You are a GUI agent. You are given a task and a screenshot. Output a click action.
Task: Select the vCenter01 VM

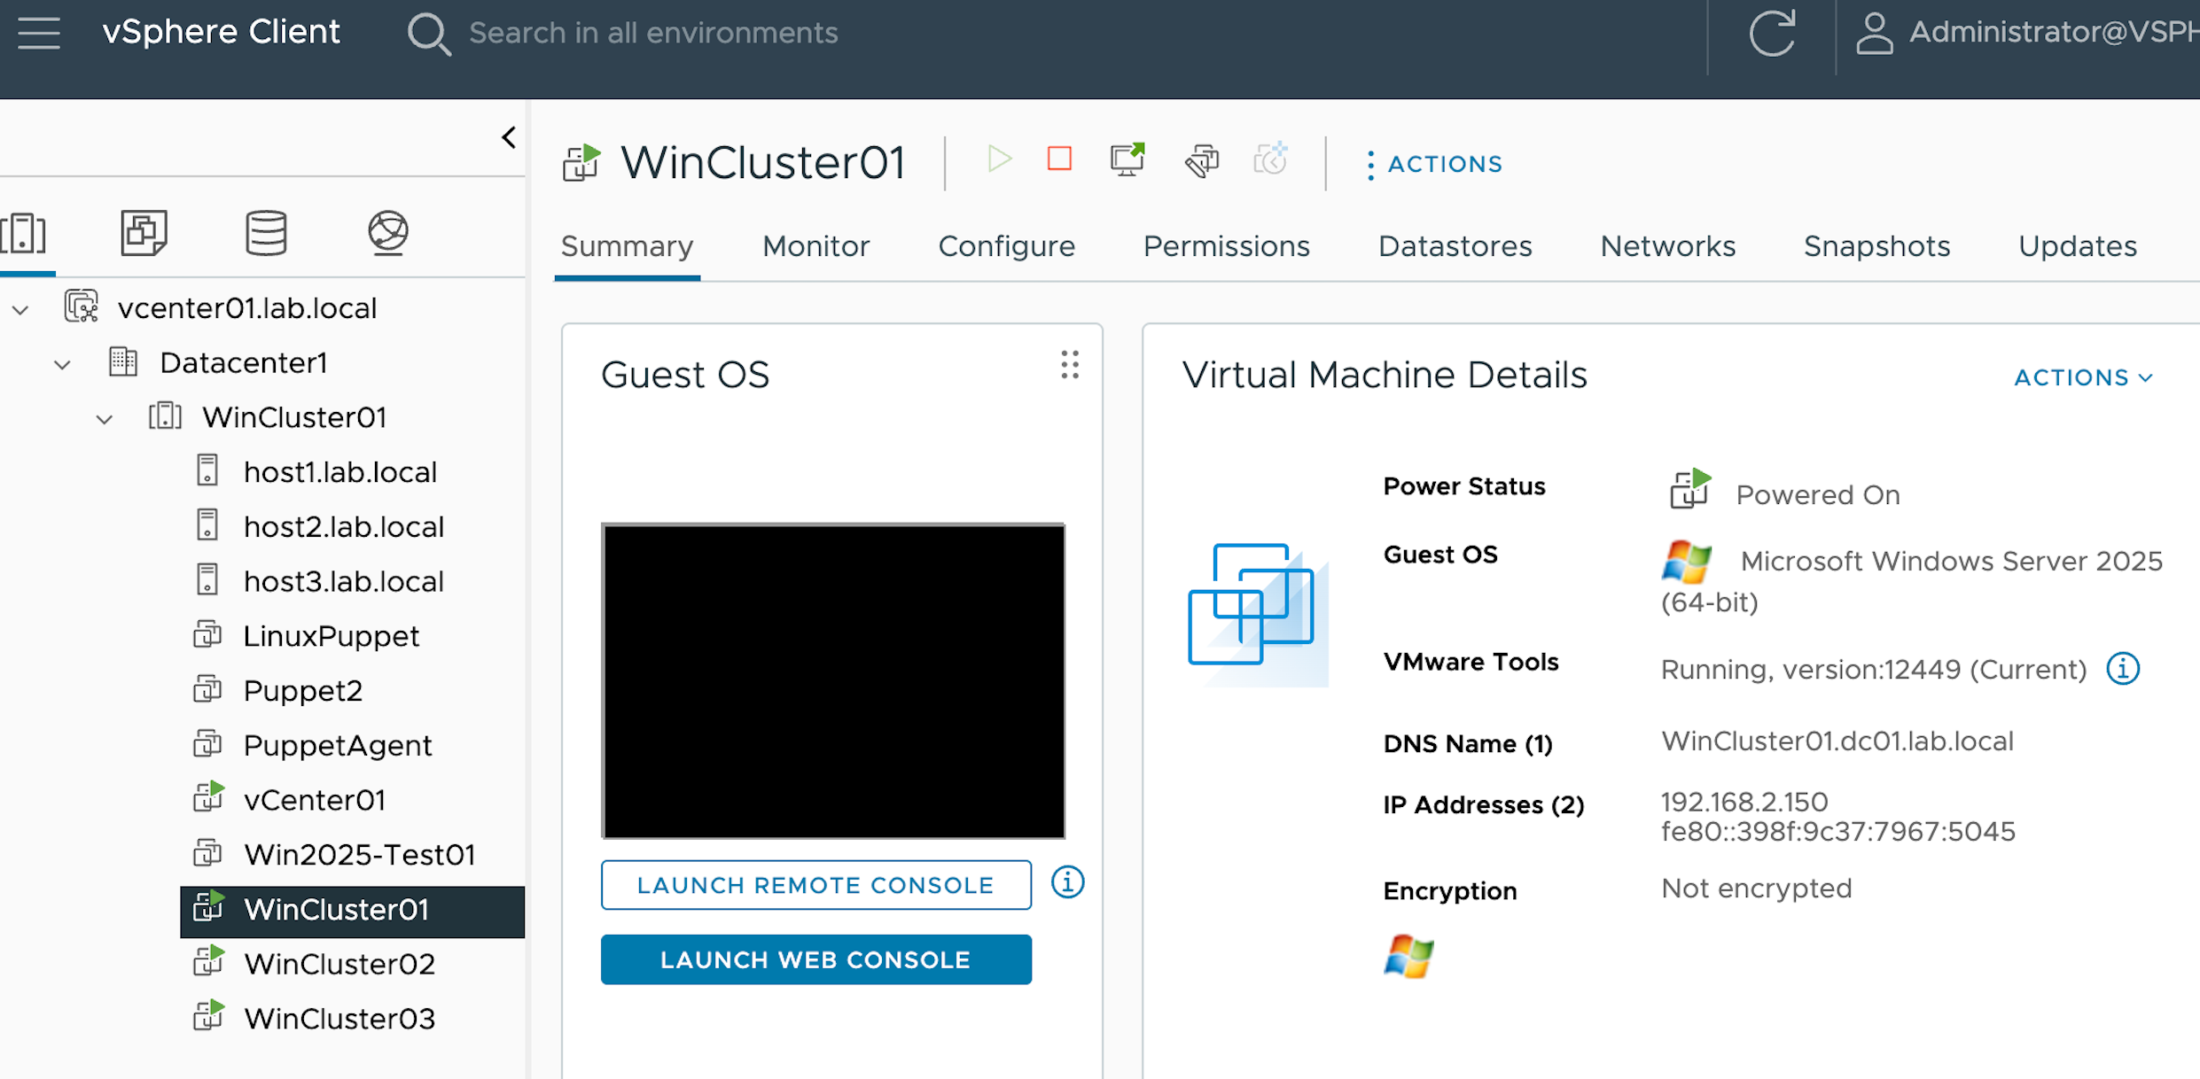point(314,800)
